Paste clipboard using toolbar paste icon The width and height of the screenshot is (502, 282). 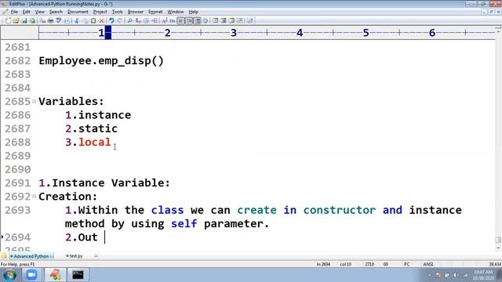pyautogui.click(x=93, y=21)
